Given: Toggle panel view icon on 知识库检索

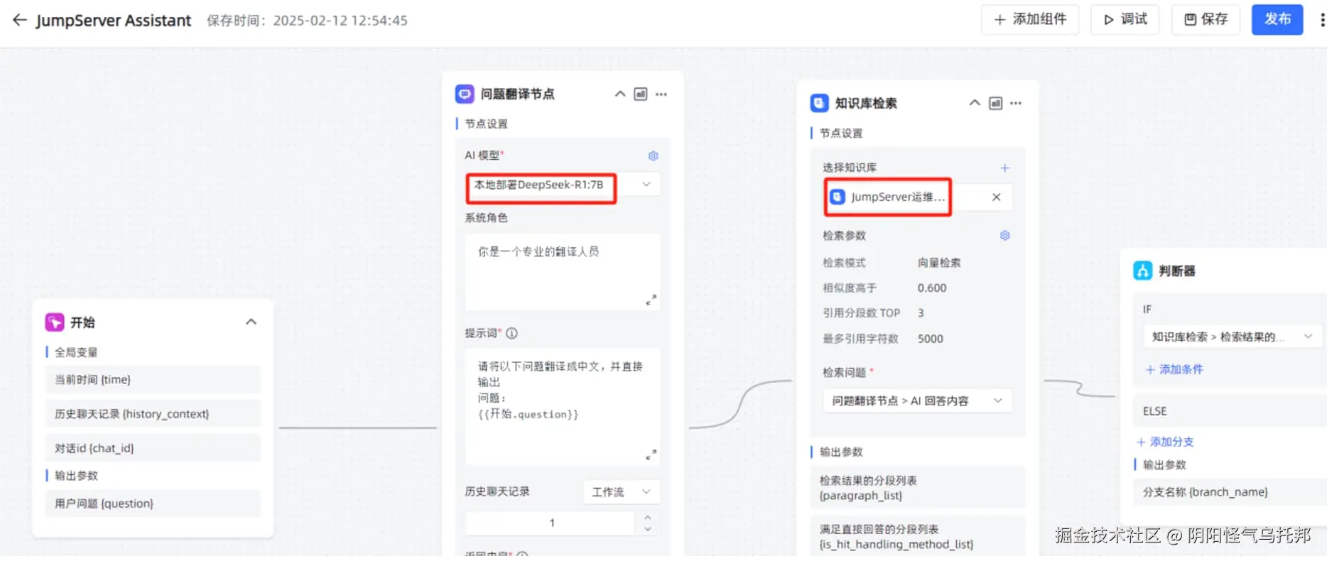Looking at the screenshot, I should click(x=996, y=104).
